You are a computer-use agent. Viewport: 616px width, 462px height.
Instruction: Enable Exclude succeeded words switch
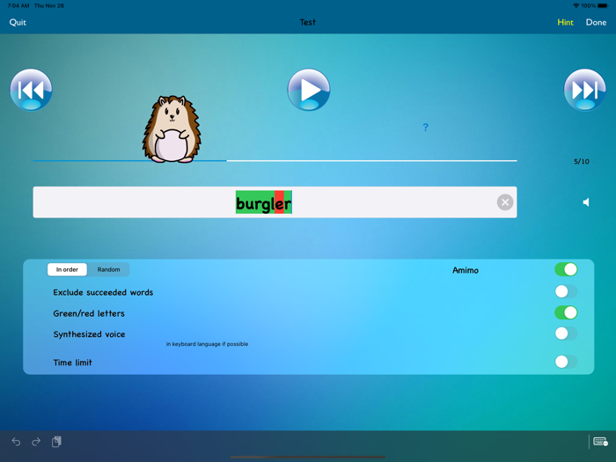(x=566, y=291)
